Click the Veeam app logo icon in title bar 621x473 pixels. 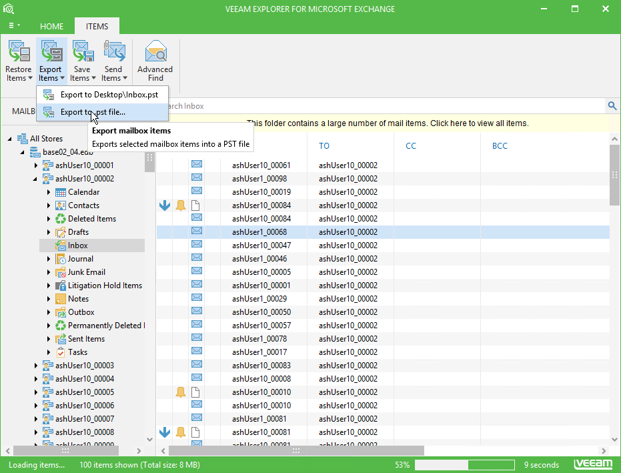(8, 8)
